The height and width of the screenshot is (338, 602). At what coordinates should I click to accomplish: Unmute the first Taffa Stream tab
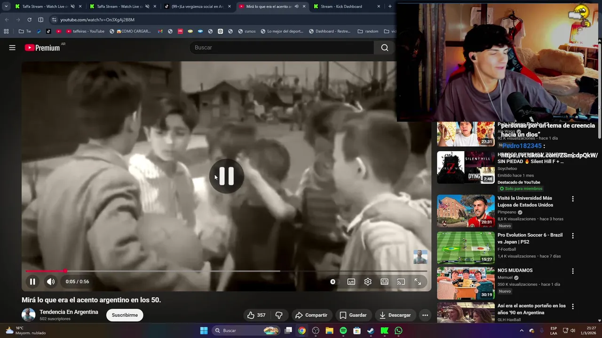pyautogui.click(x=72, y=7)
